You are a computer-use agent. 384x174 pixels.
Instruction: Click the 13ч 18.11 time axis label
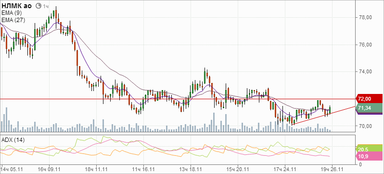(191, 169)
